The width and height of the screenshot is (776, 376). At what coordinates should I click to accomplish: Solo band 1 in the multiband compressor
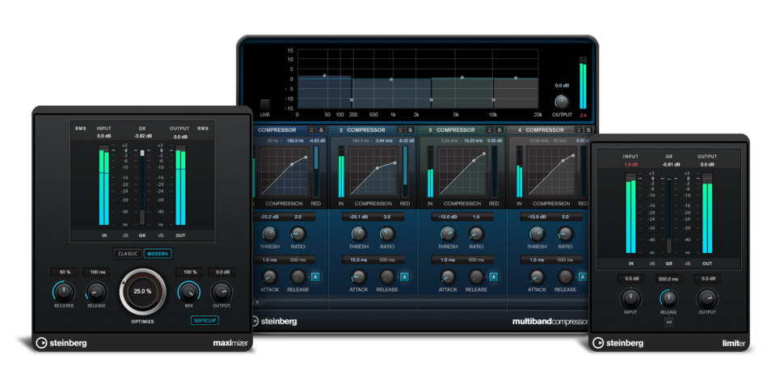point(321,130)
